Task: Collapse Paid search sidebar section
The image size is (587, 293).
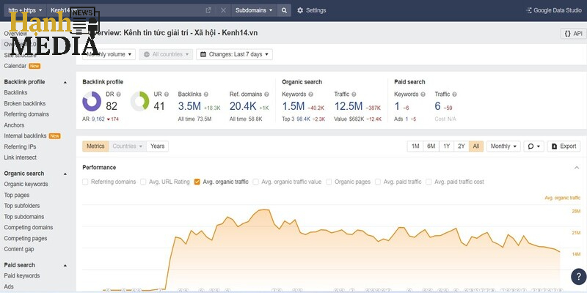Action: point(65,265)
